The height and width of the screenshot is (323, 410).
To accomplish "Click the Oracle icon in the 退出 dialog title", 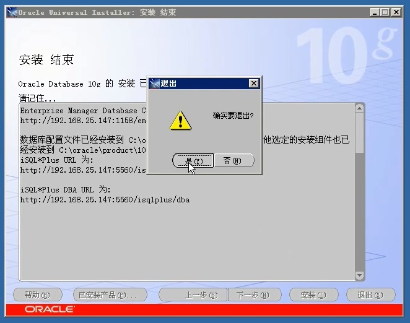I will tap(154, 84).
